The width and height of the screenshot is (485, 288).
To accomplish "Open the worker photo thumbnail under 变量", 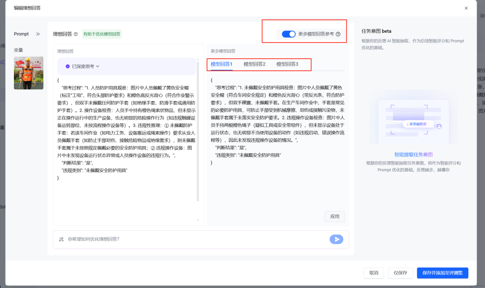I will (29, 73).
